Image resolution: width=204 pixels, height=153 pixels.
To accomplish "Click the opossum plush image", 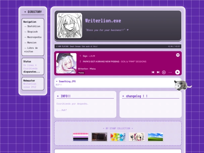I will [x=183, y=85].
